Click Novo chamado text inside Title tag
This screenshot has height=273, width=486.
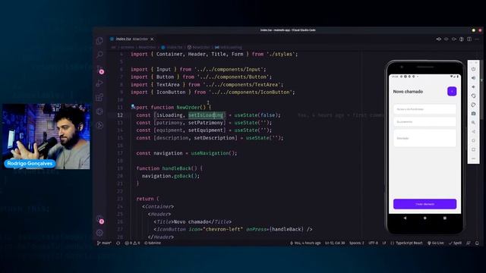click(191, 221)
